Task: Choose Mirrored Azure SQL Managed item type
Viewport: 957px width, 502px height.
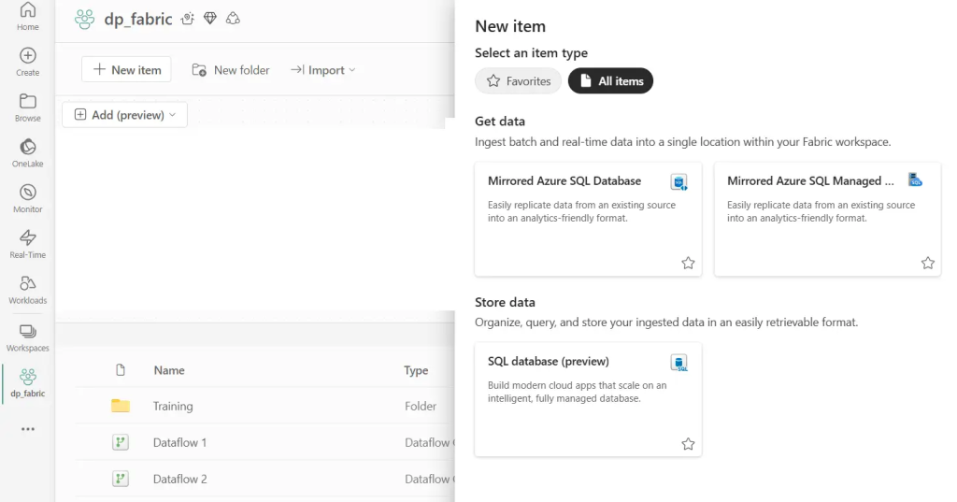Action: pyautogui.click(x=828, y=220)
